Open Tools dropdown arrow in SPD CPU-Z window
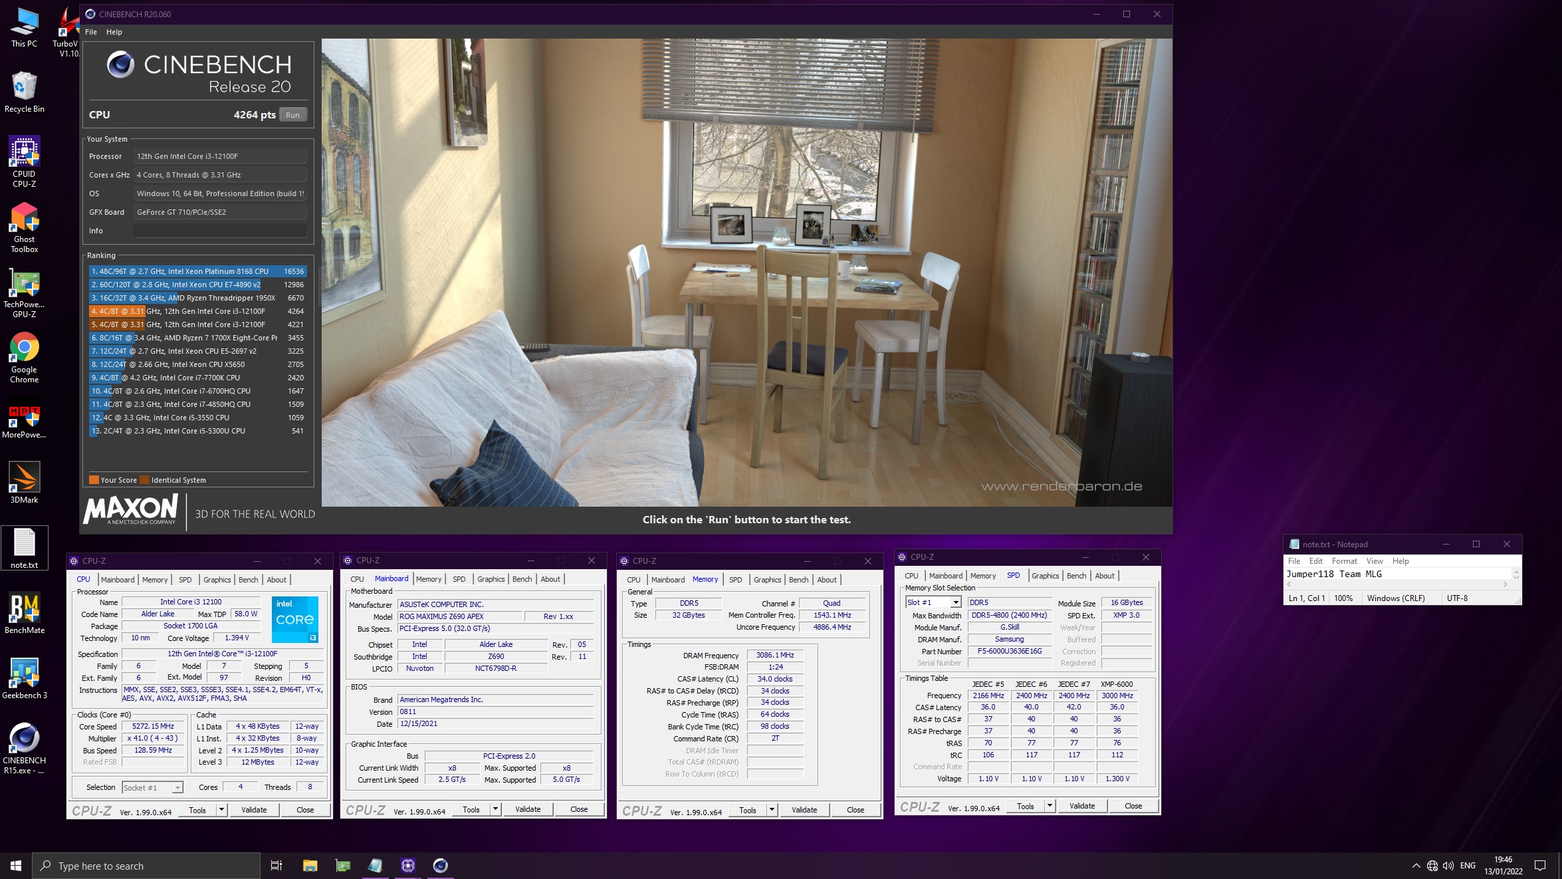1562x879 pixels. coord(1050,806)
